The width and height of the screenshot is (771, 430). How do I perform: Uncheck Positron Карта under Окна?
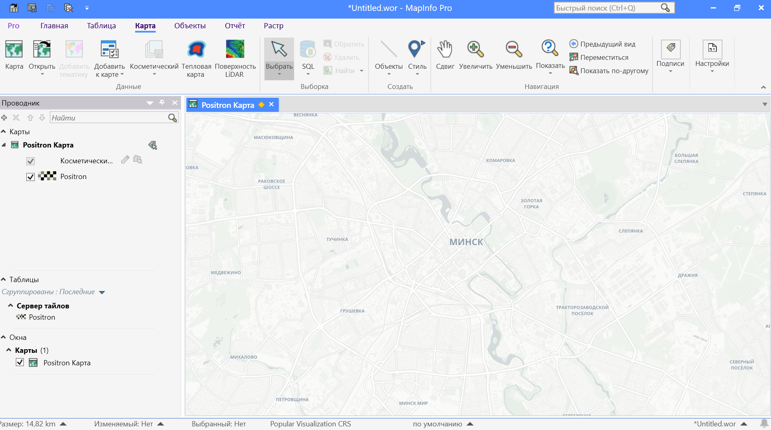point(19,362)
